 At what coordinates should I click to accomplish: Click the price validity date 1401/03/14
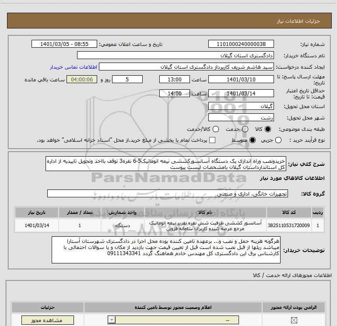(x=241, y=93)
